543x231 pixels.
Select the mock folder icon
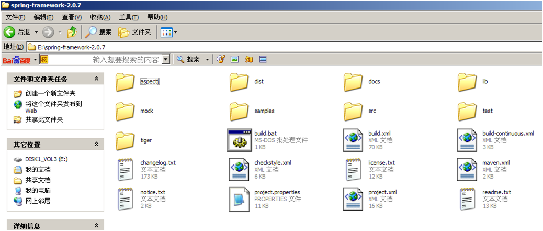[x=125, y=112]
